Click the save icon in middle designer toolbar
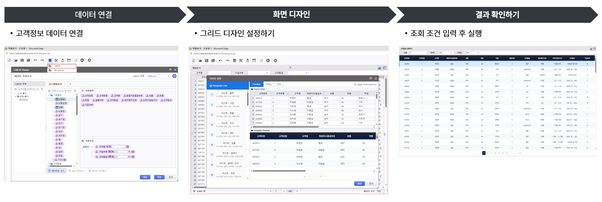This screenshot has width=602, height=202. (206, 60)
